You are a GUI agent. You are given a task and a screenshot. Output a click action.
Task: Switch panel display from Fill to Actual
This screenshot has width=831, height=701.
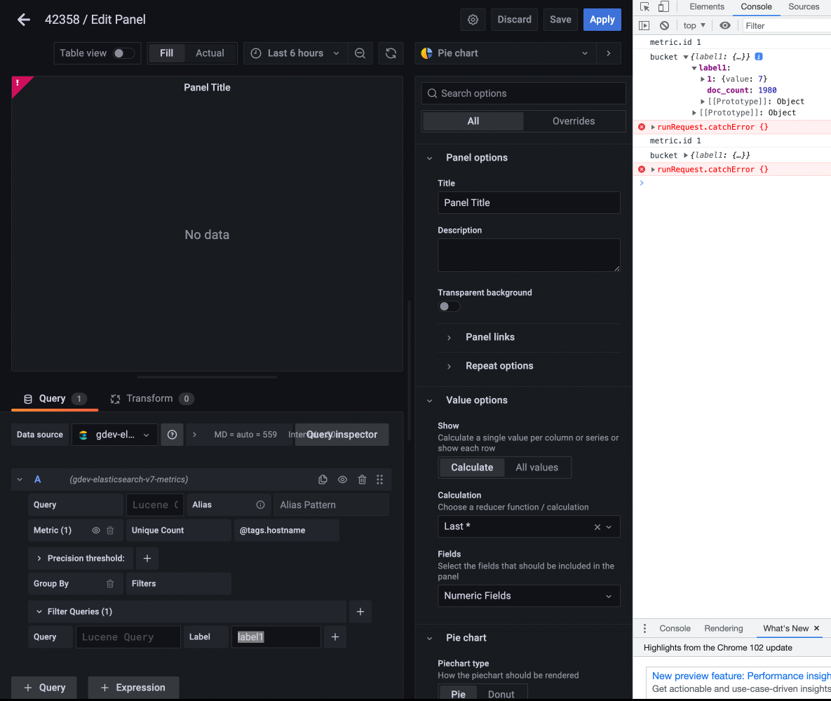point(210,53)
